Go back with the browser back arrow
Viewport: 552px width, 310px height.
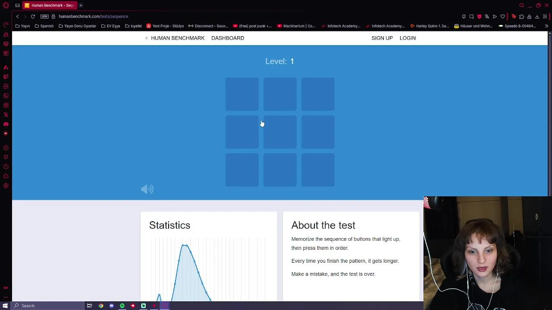17,16
